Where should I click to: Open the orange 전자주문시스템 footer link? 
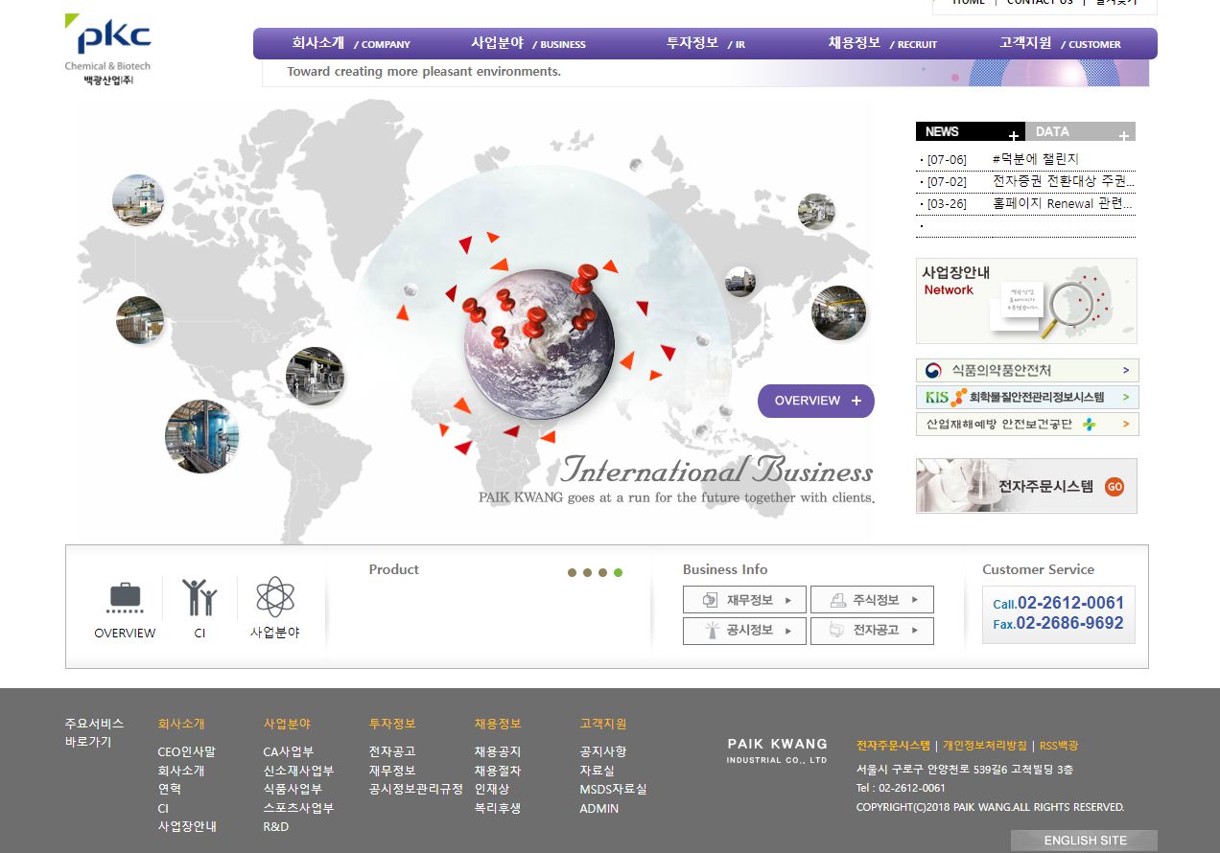(x=893, y=746)
